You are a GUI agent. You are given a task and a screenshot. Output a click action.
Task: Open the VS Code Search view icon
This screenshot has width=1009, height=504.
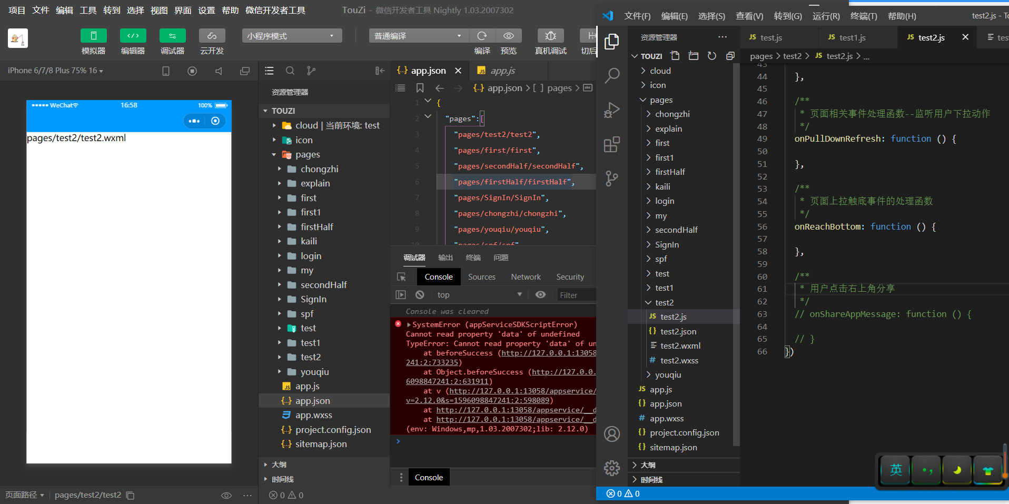point(611,76)
